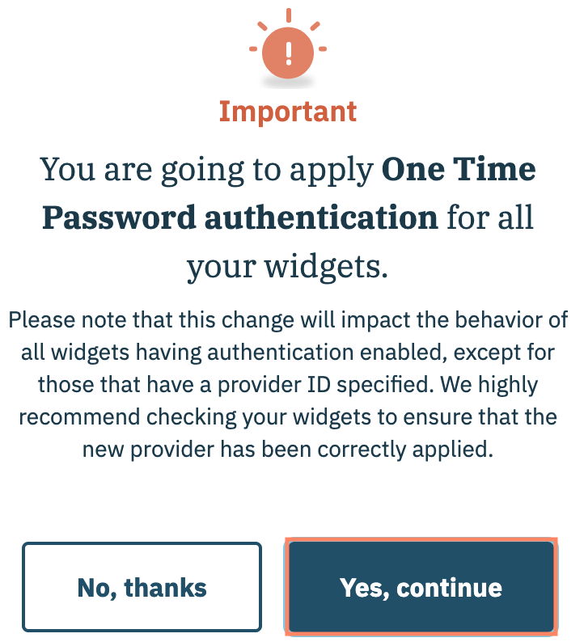Click "impact the behavior of" in the note
Screen dimensions: 584x642
pyautogui.click(x=480, y=319)
